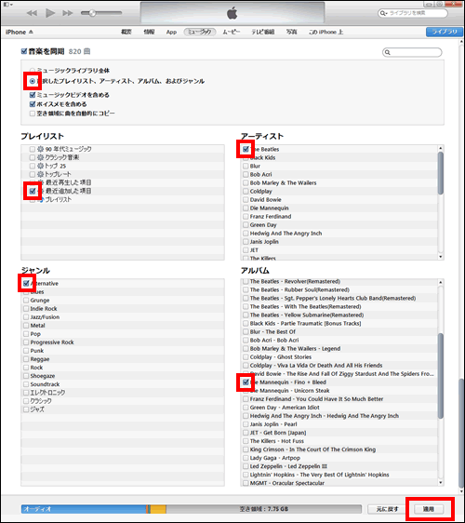Click the play button
The height and width of the screenshot is (523, 465).
point(50,13)
